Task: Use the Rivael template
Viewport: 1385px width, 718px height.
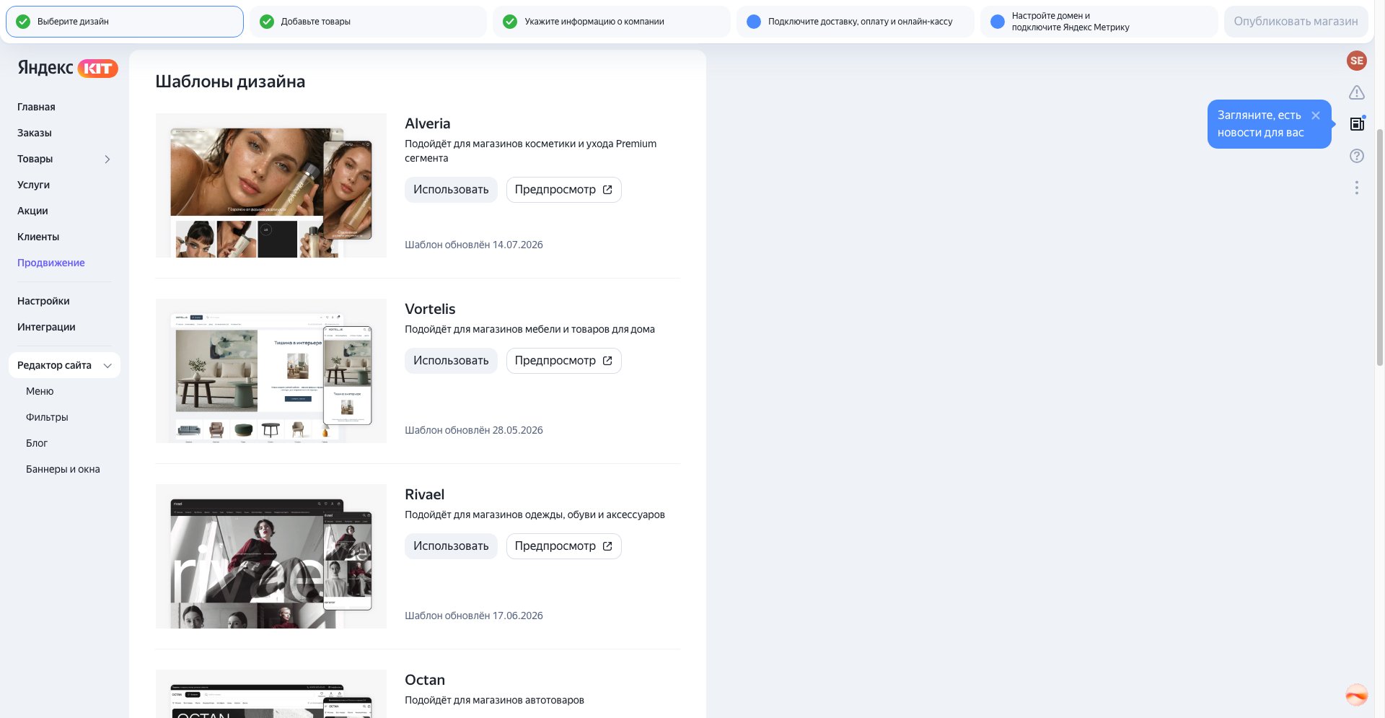Action: point(451,546)
